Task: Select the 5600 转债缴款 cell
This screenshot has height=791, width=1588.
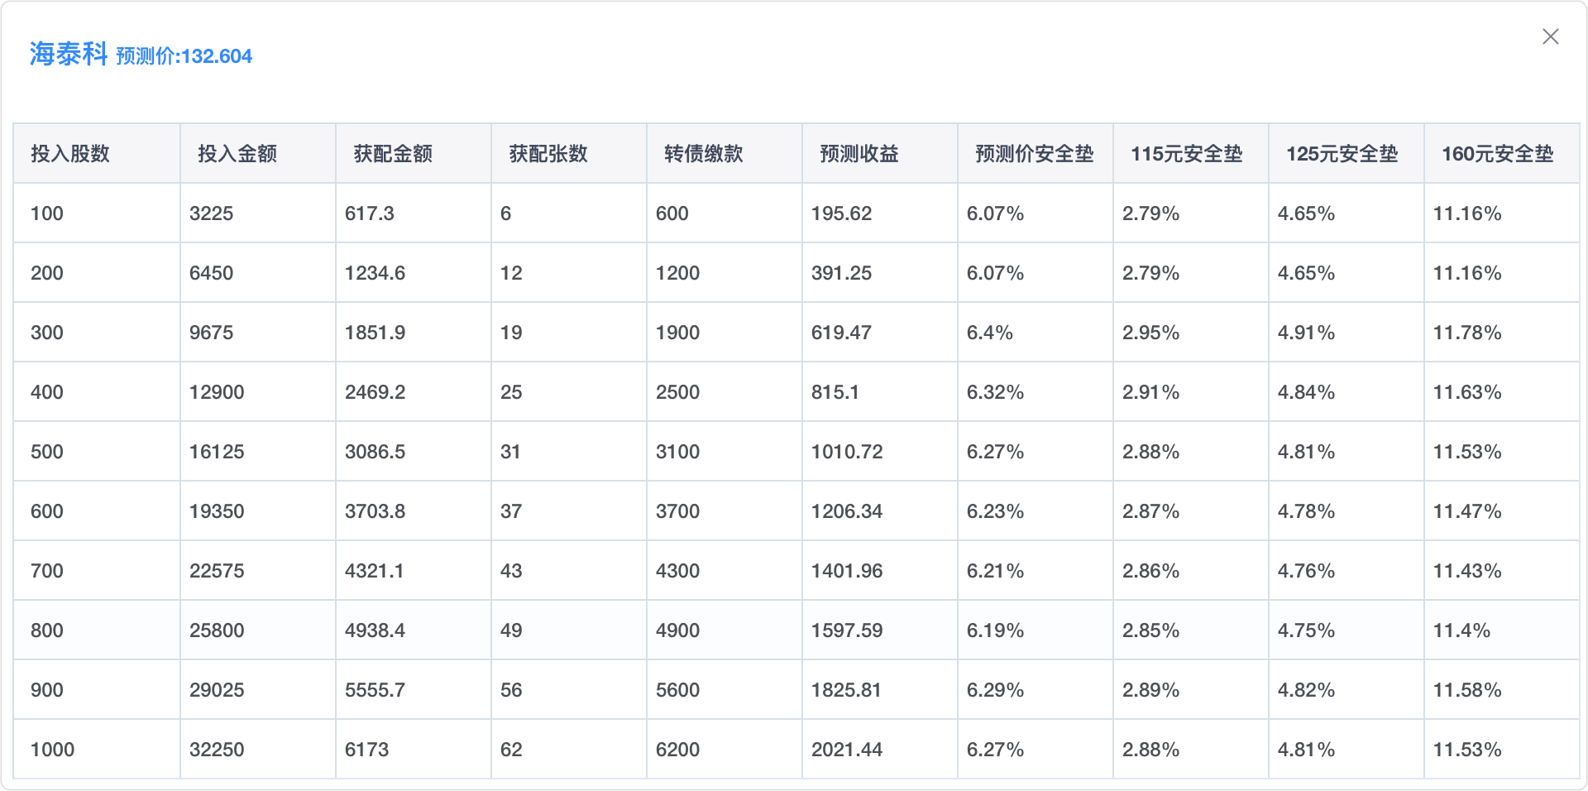Action: pos(677,690)
